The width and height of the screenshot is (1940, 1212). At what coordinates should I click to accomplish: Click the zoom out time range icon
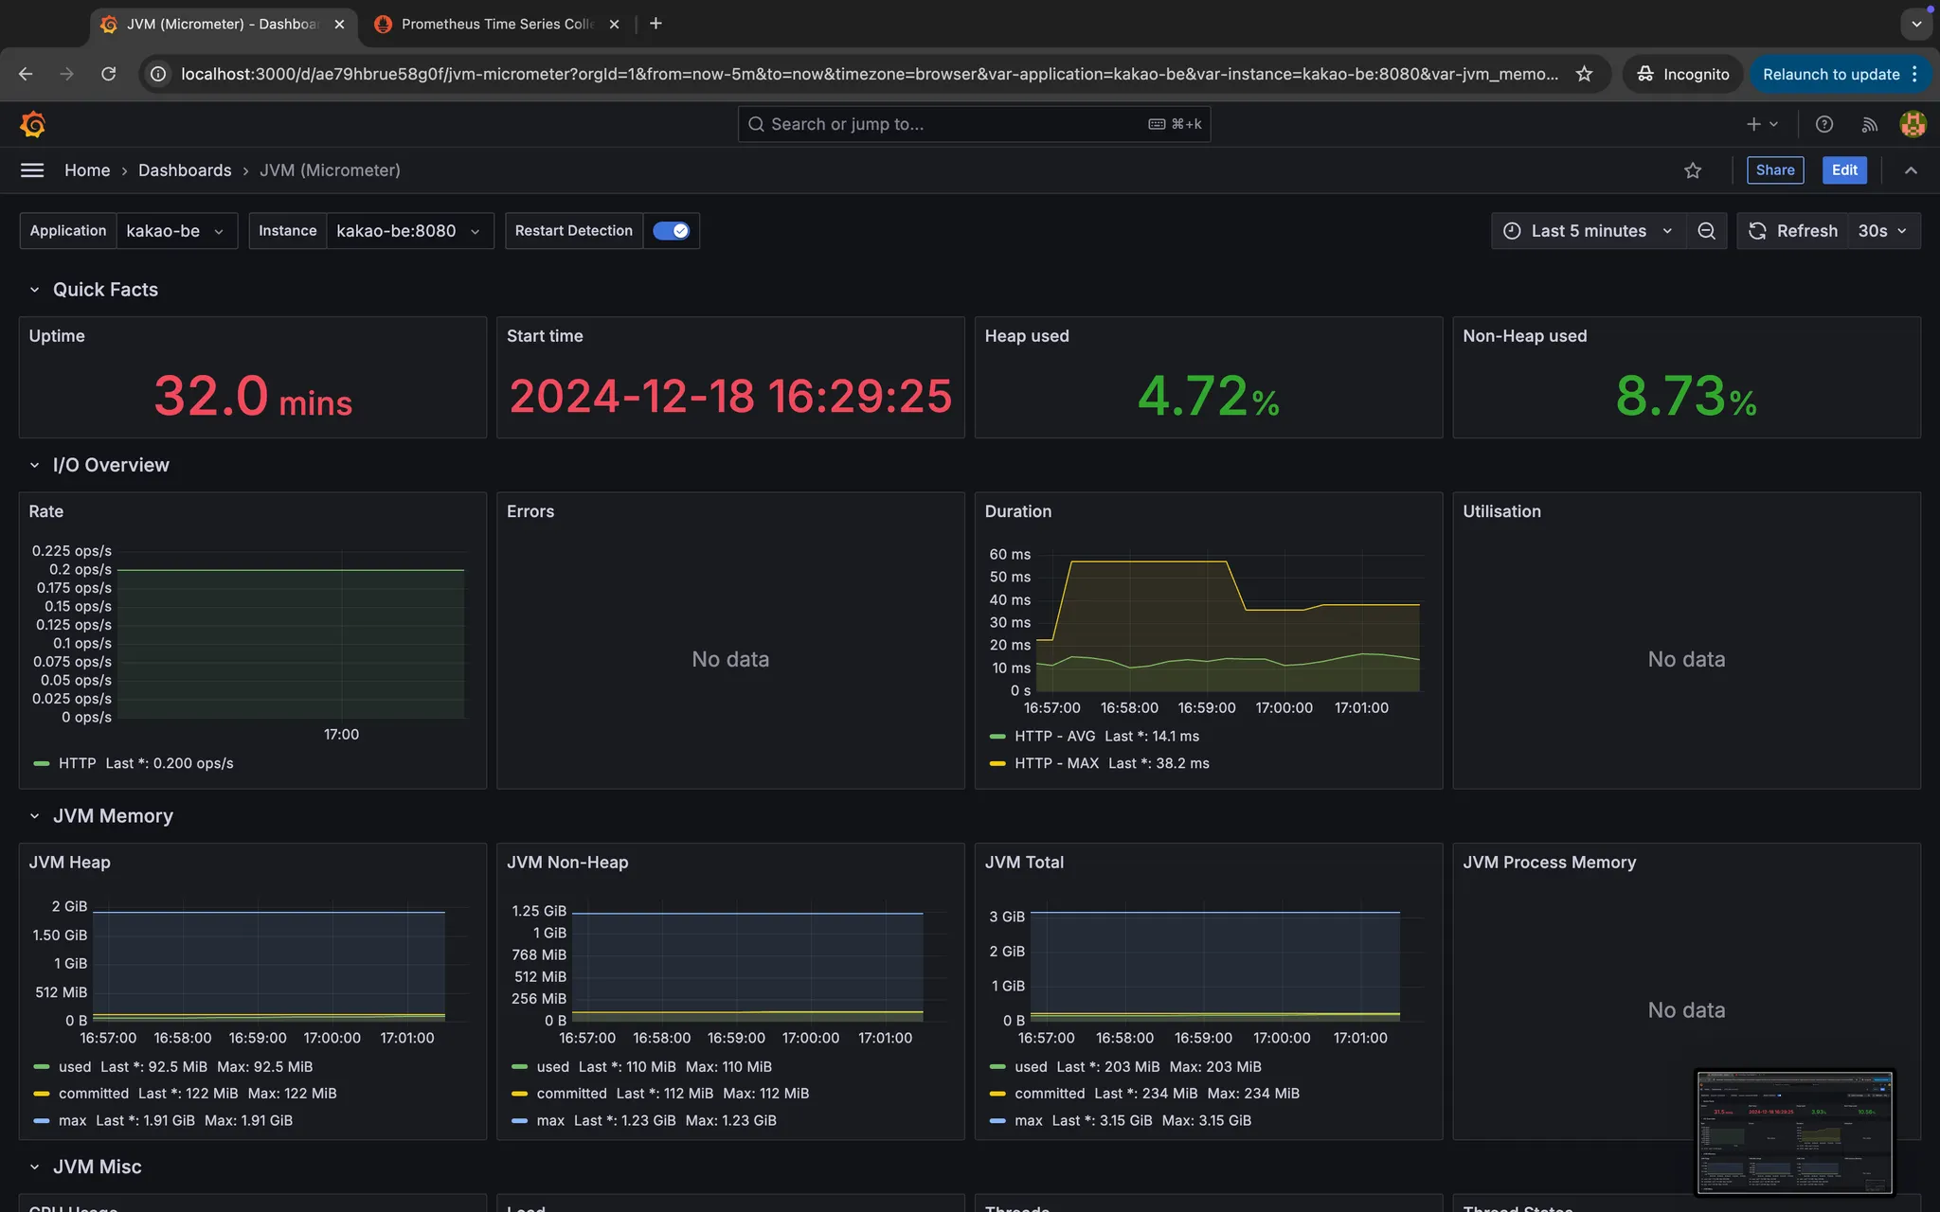pyautogui.click(x=1706, y=231)
